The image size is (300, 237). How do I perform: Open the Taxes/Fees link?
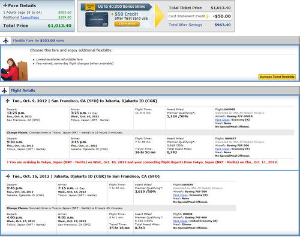pyautogui.click(x=29, y=17)
